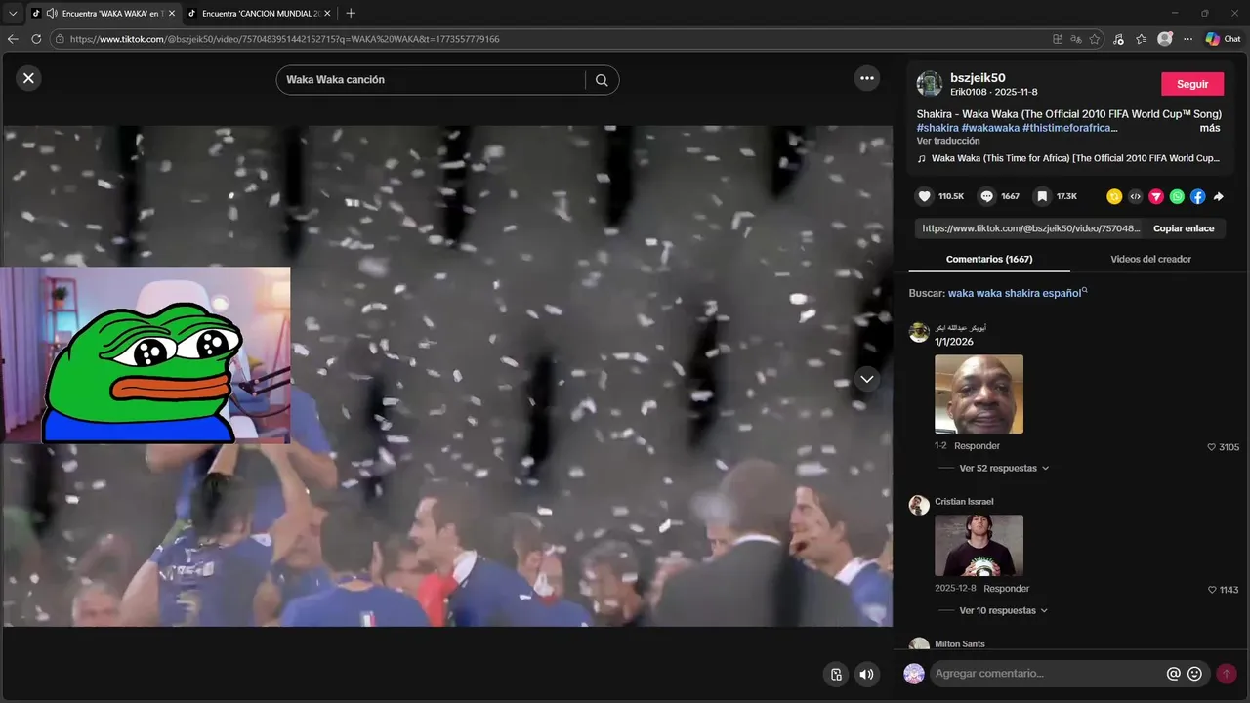The height and width of the screenshot is (703, 1250).
Task: Like the comment with 3105 likes
Action: [1212, 447]
